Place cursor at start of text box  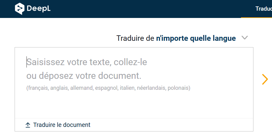click(27, 62)
